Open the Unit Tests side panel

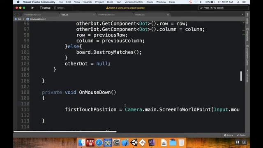[247, 76]
